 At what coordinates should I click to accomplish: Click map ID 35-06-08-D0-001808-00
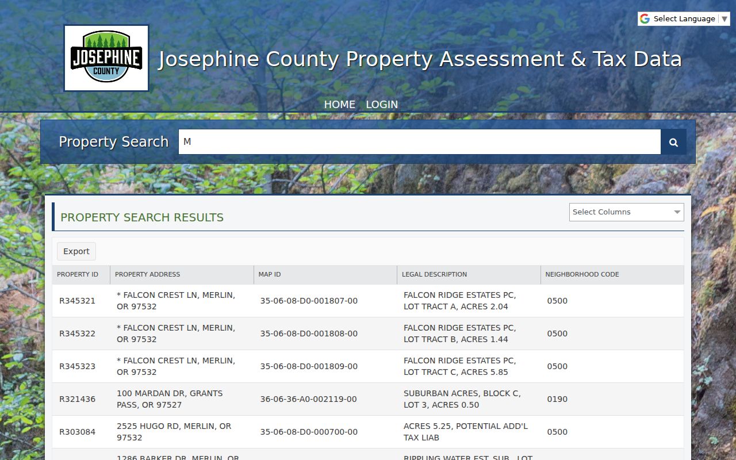coord(309,333)
